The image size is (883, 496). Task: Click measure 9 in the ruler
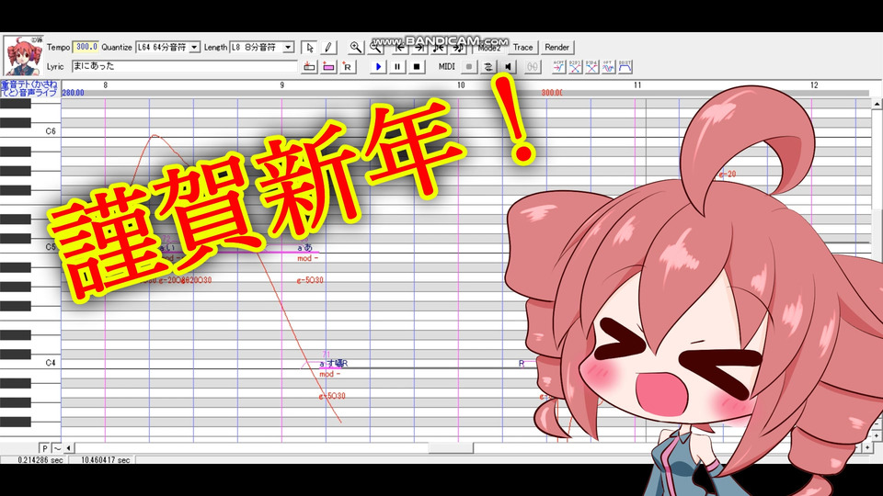point(281,85)
